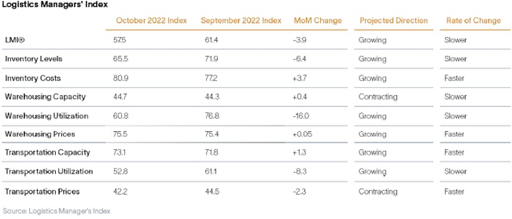Image resolution: width=512 pixels, height=219 pixels.
Task: Select the Projected Direction column header
Action: (x=394, y=20)
